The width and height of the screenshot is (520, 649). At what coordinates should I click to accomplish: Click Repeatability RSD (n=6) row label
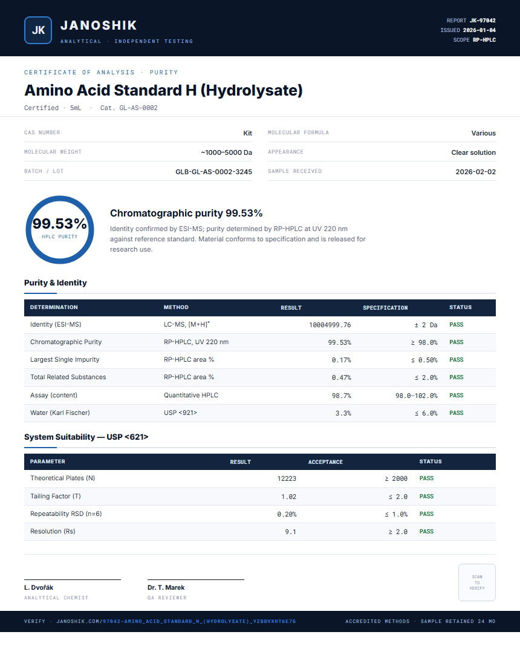pyautogui.click(x=66, y=514)
